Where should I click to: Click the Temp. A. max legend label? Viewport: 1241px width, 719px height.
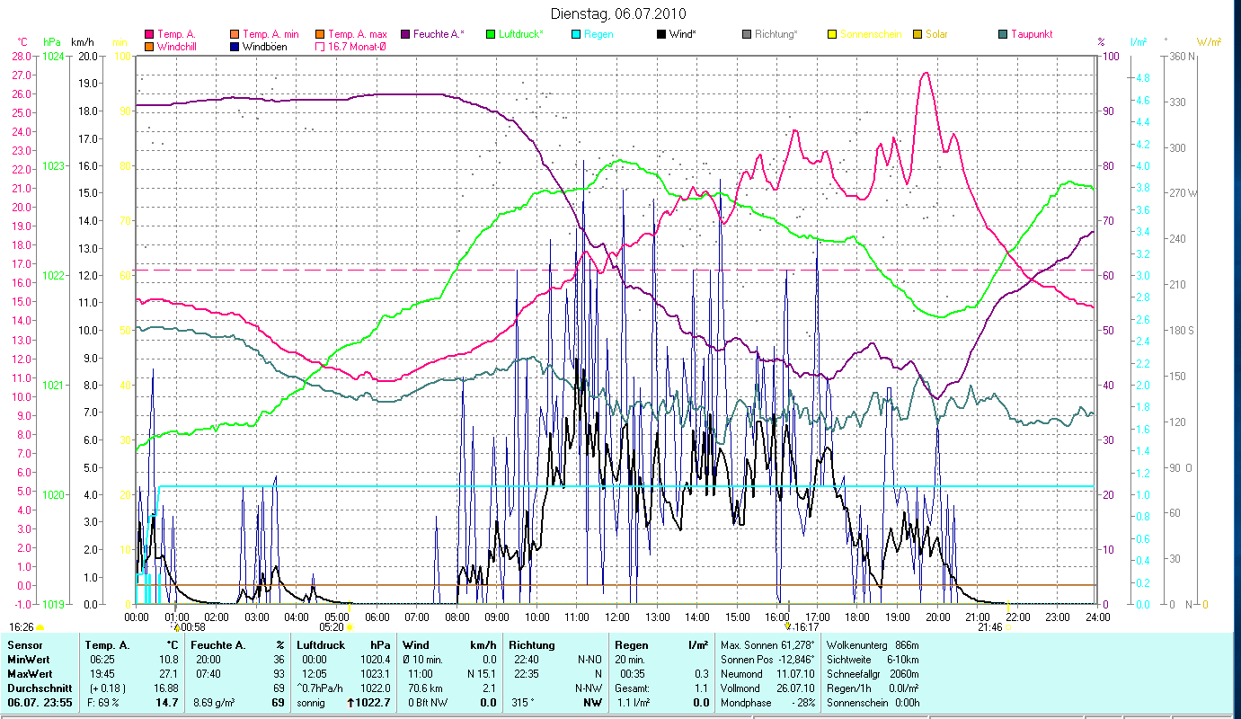point(358,34)
